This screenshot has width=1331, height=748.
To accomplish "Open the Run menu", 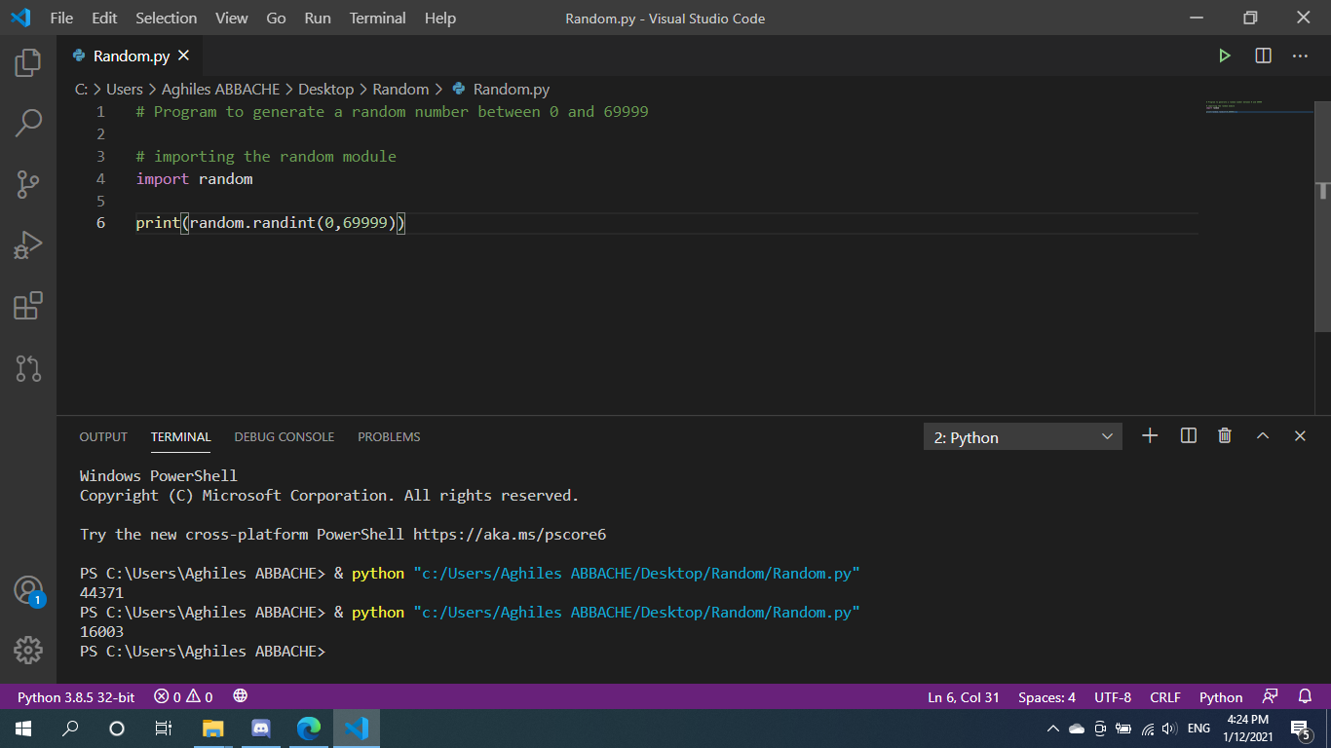I will click(318, 19).
